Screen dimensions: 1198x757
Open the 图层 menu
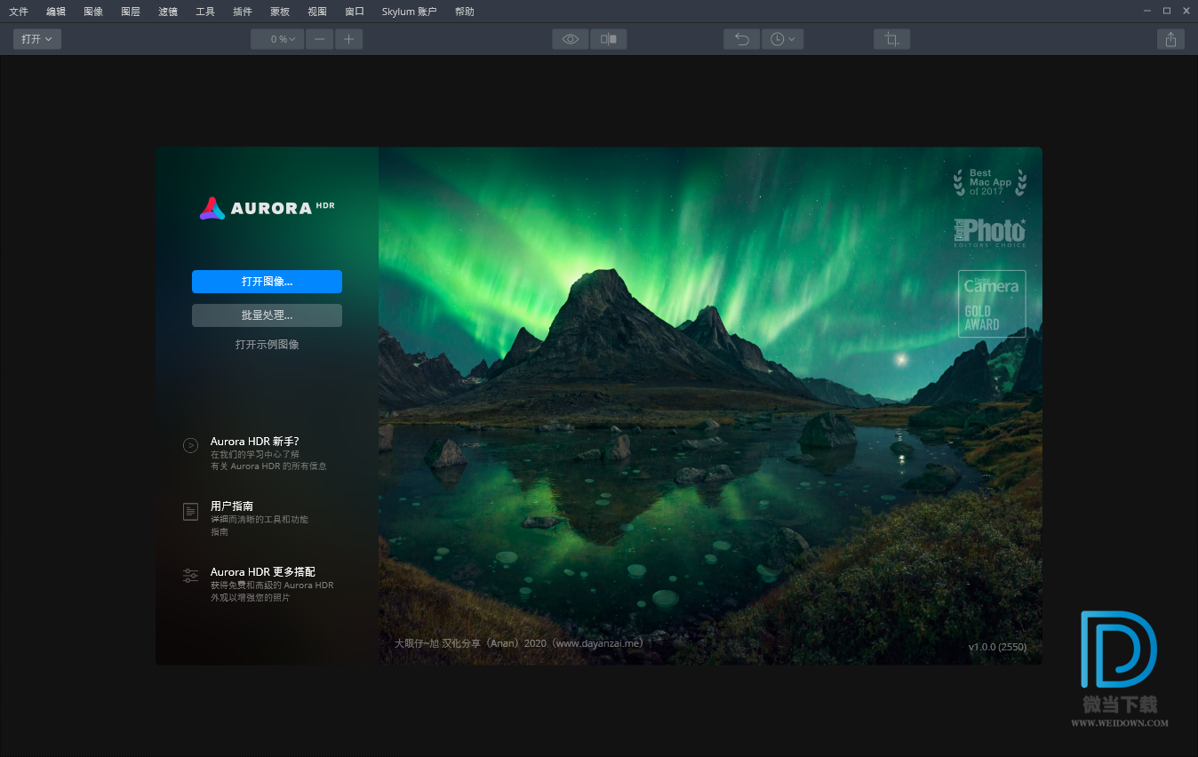tap(131, 12)
